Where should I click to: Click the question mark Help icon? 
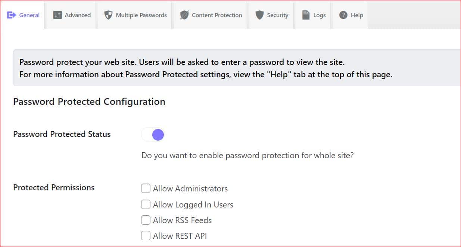(343, 15)
